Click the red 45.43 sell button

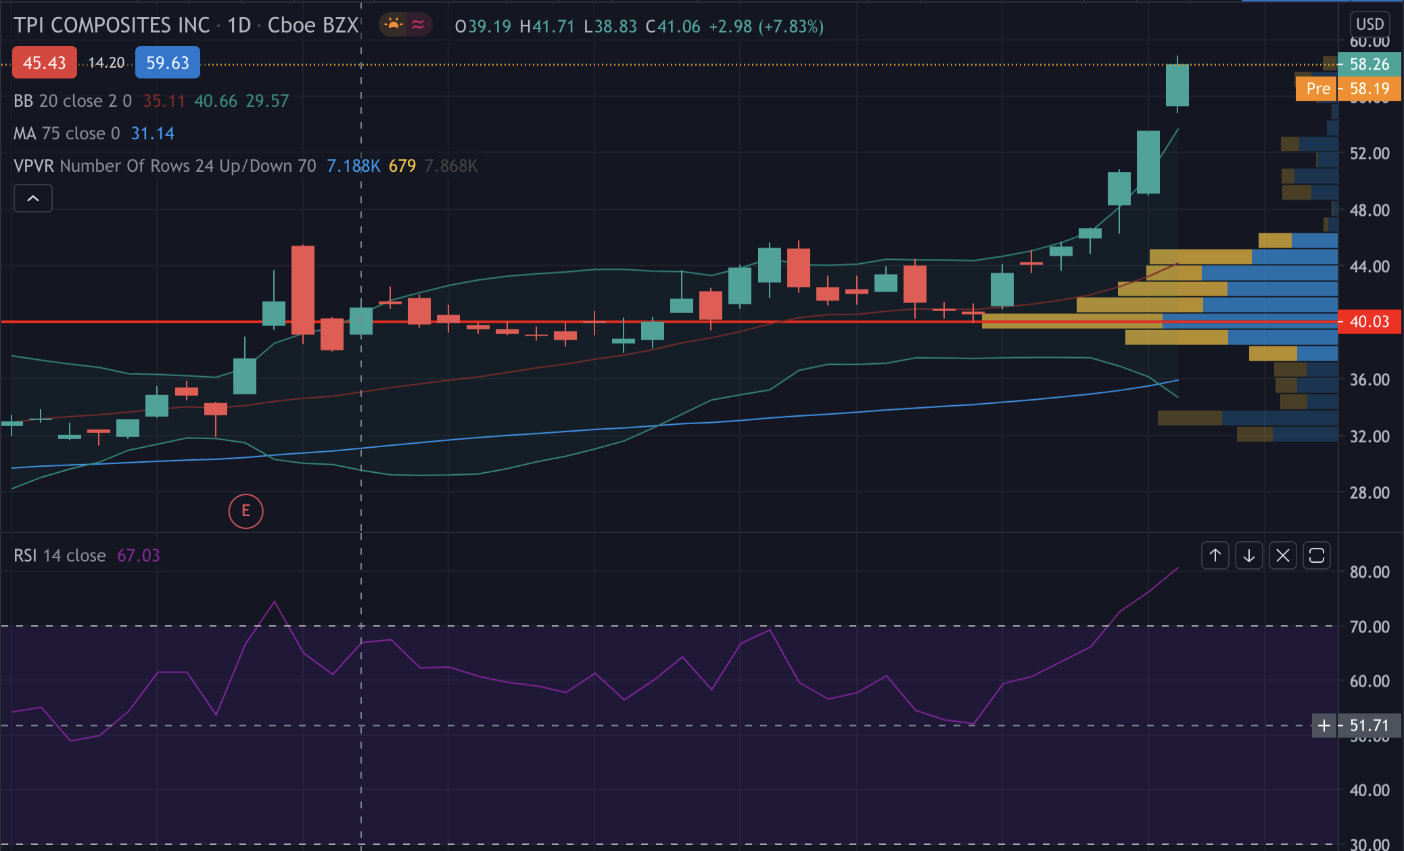click(x=44, y=63)
